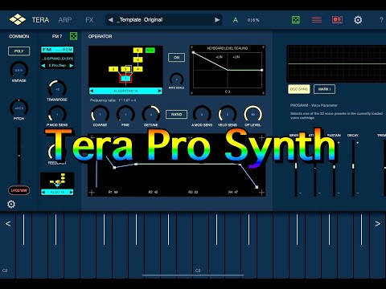This screenshot has height=289, width=386.
Task: Click the green dice icon beside FM 7
Action: pyautogui.click(x=73, y=36)
